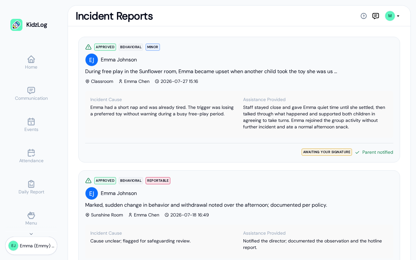
Task: Click the Sunshine Room location pin icon
Action: tap(87, 215)
